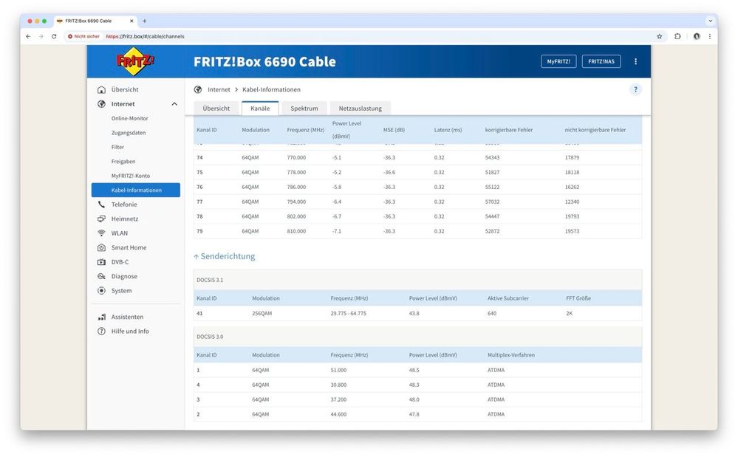The height and width of the screenshot is (457, 738).
Task: Click correctable errors value 51827
Action: point(492,172)
